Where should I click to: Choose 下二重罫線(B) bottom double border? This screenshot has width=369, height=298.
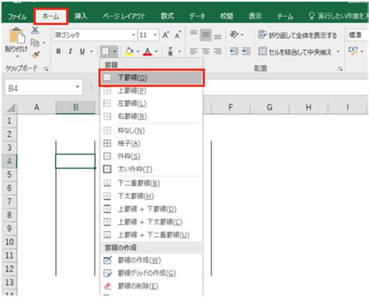click(x=152, y=183)
